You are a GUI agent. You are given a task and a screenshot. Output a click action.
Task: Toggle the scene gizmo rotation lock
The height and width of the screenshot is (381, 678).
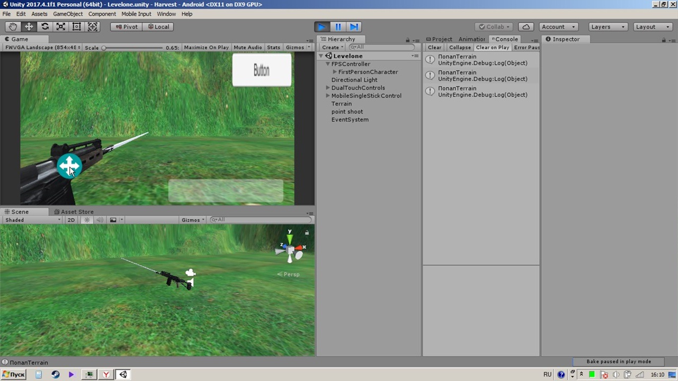point(307,232)
